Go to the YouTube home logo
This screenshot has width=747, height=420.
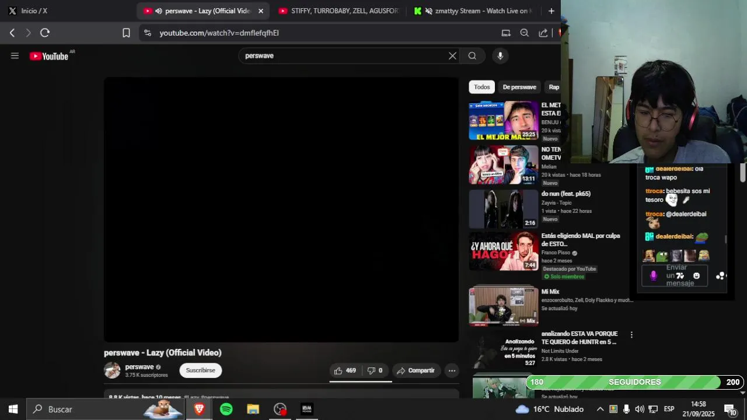coord(50,56)
